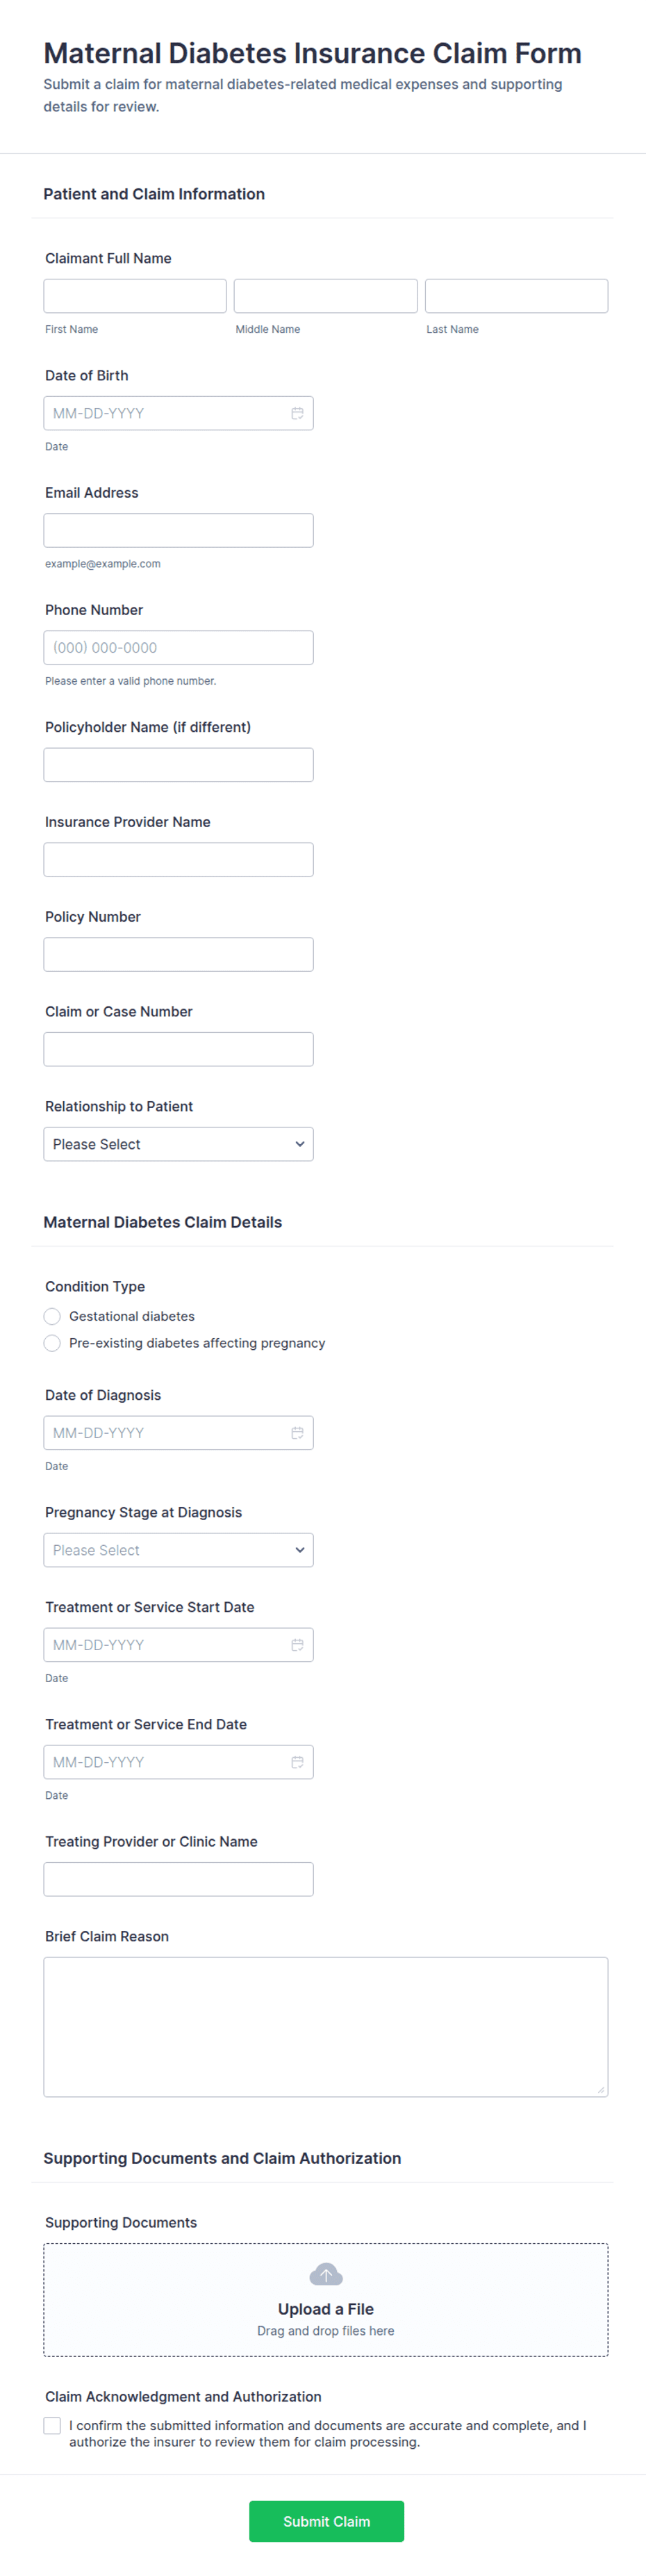Open Treatment End Date calendar icon
The width and height of the screenshot is (646, 2576).
297,1762
